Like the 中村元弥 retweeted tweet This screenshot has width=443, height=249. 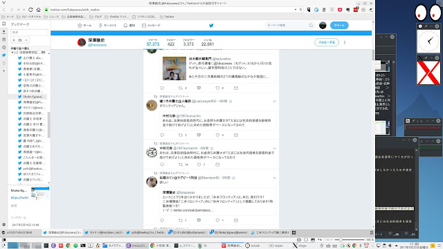[x=199, y=165]
